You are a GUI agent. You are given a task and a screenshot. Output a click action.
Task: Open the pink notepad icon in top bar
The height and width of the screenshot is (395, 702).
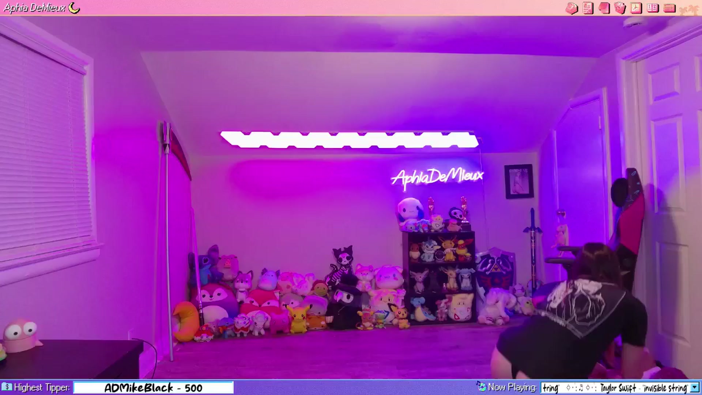(588, 8)
